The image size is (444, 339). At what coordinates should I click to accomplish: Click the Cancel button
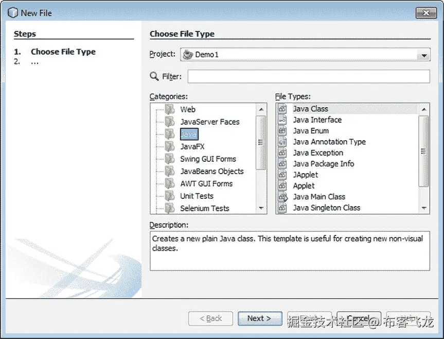pos(359,318)
